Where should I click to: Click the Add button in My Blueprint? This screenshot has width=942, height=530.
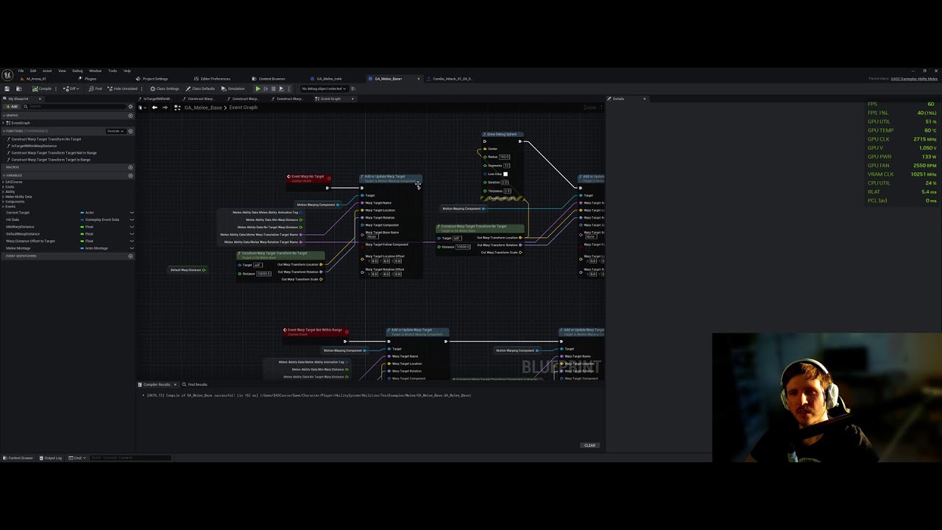tap(12, 107)
